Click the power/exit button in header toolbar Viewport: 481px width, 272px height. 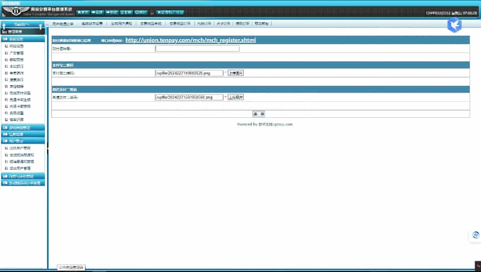(141, 12)
